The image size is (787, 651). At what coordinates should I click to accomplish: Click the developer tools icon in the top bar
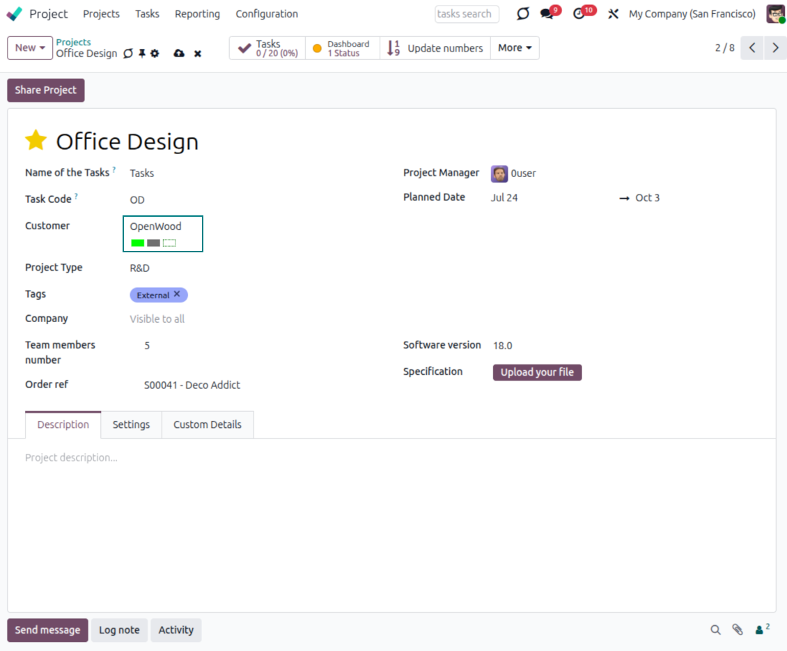pos(614,13)
